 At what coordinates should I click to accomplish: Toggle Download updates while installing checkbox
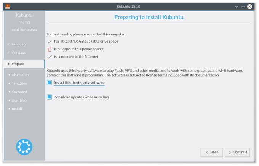click(50, 97)
